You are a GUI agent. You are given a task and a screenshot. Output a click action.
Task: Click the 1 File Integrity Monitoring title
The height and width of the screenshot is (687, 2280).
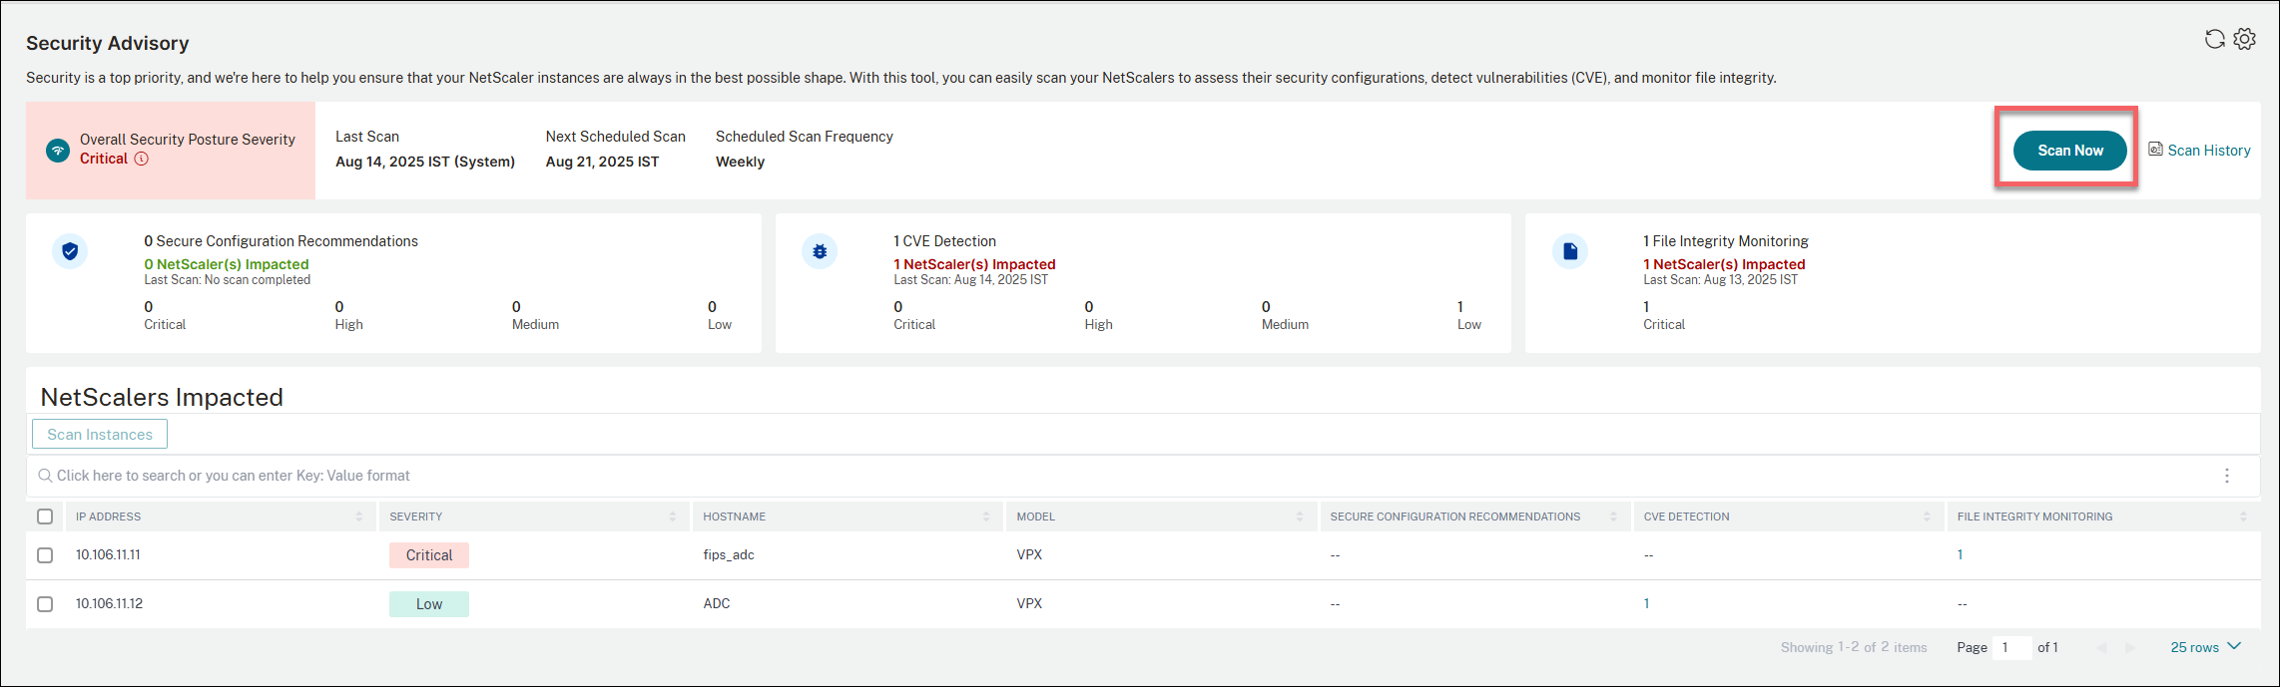[x=1726, y=241]
